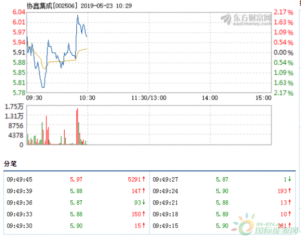Select trade time 09:49:36
The width and height of the screenshot is (301, 238).
[x=20, y=203]
